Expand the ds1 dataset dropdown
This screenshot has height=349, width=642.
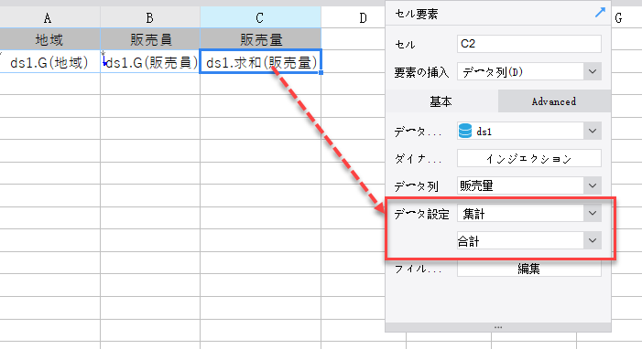click(x=593, y=132)
